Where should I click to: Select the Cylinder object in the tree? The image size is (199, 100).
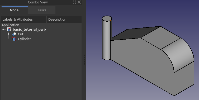24,39
